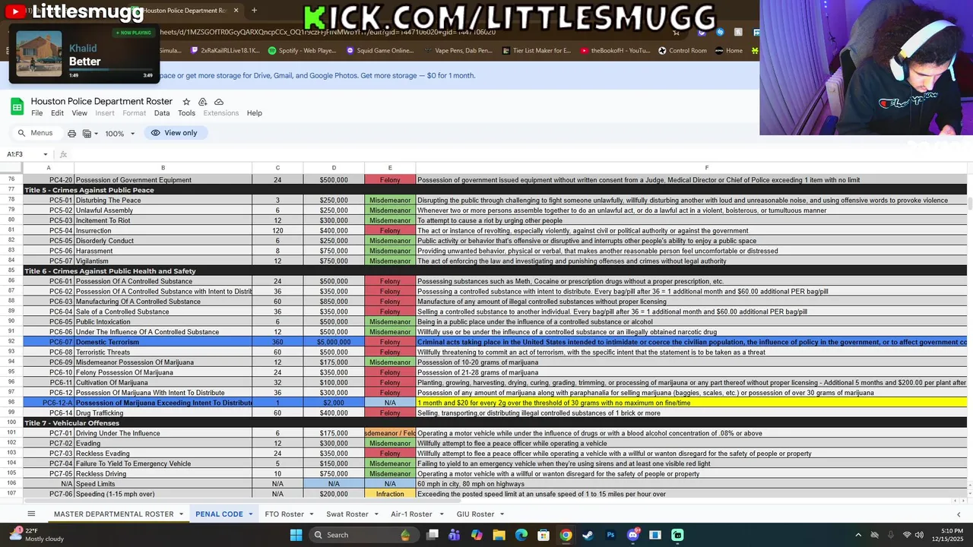Screen dimensions: 973x547
Task: Switch to Swat Roster sheet tab
Action: pyautogui.click(x=347, y=514)
